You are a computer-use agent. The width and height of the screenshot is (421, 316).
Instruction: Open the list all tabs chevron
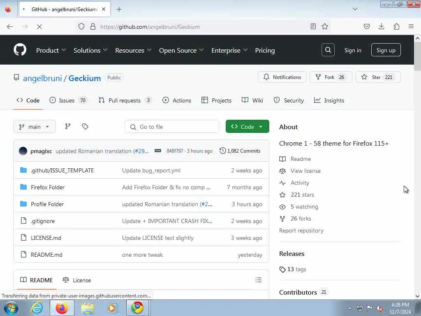click(355, 9)
